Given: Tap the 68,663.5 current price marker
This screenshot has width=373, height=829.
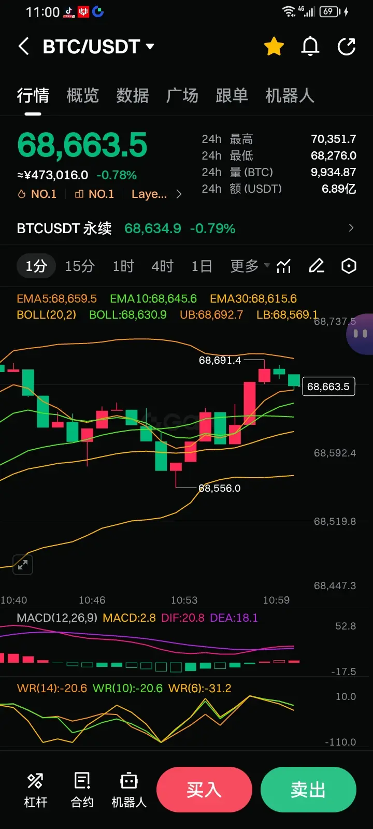Looking at the screenshot, I should 328,387.
